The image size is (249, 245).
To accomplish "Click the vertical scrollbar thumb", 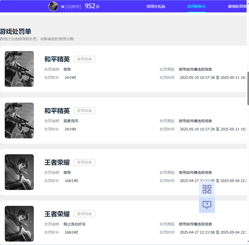I will tap(248, 88).
